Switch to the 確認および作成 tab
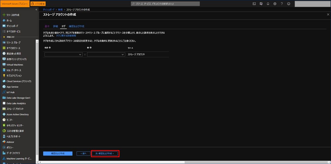The height and width of the screenshot is (164, 331). pyautogui.click(x=77, y=26)
